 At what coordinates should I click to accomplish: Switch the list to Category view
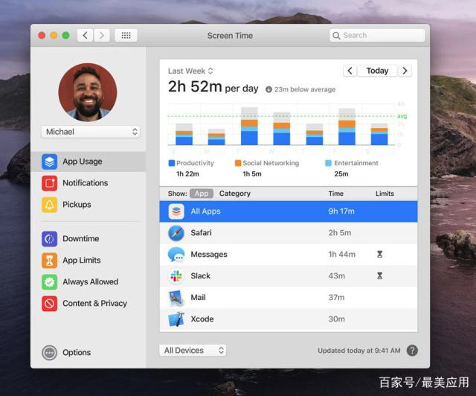[235, 194]
